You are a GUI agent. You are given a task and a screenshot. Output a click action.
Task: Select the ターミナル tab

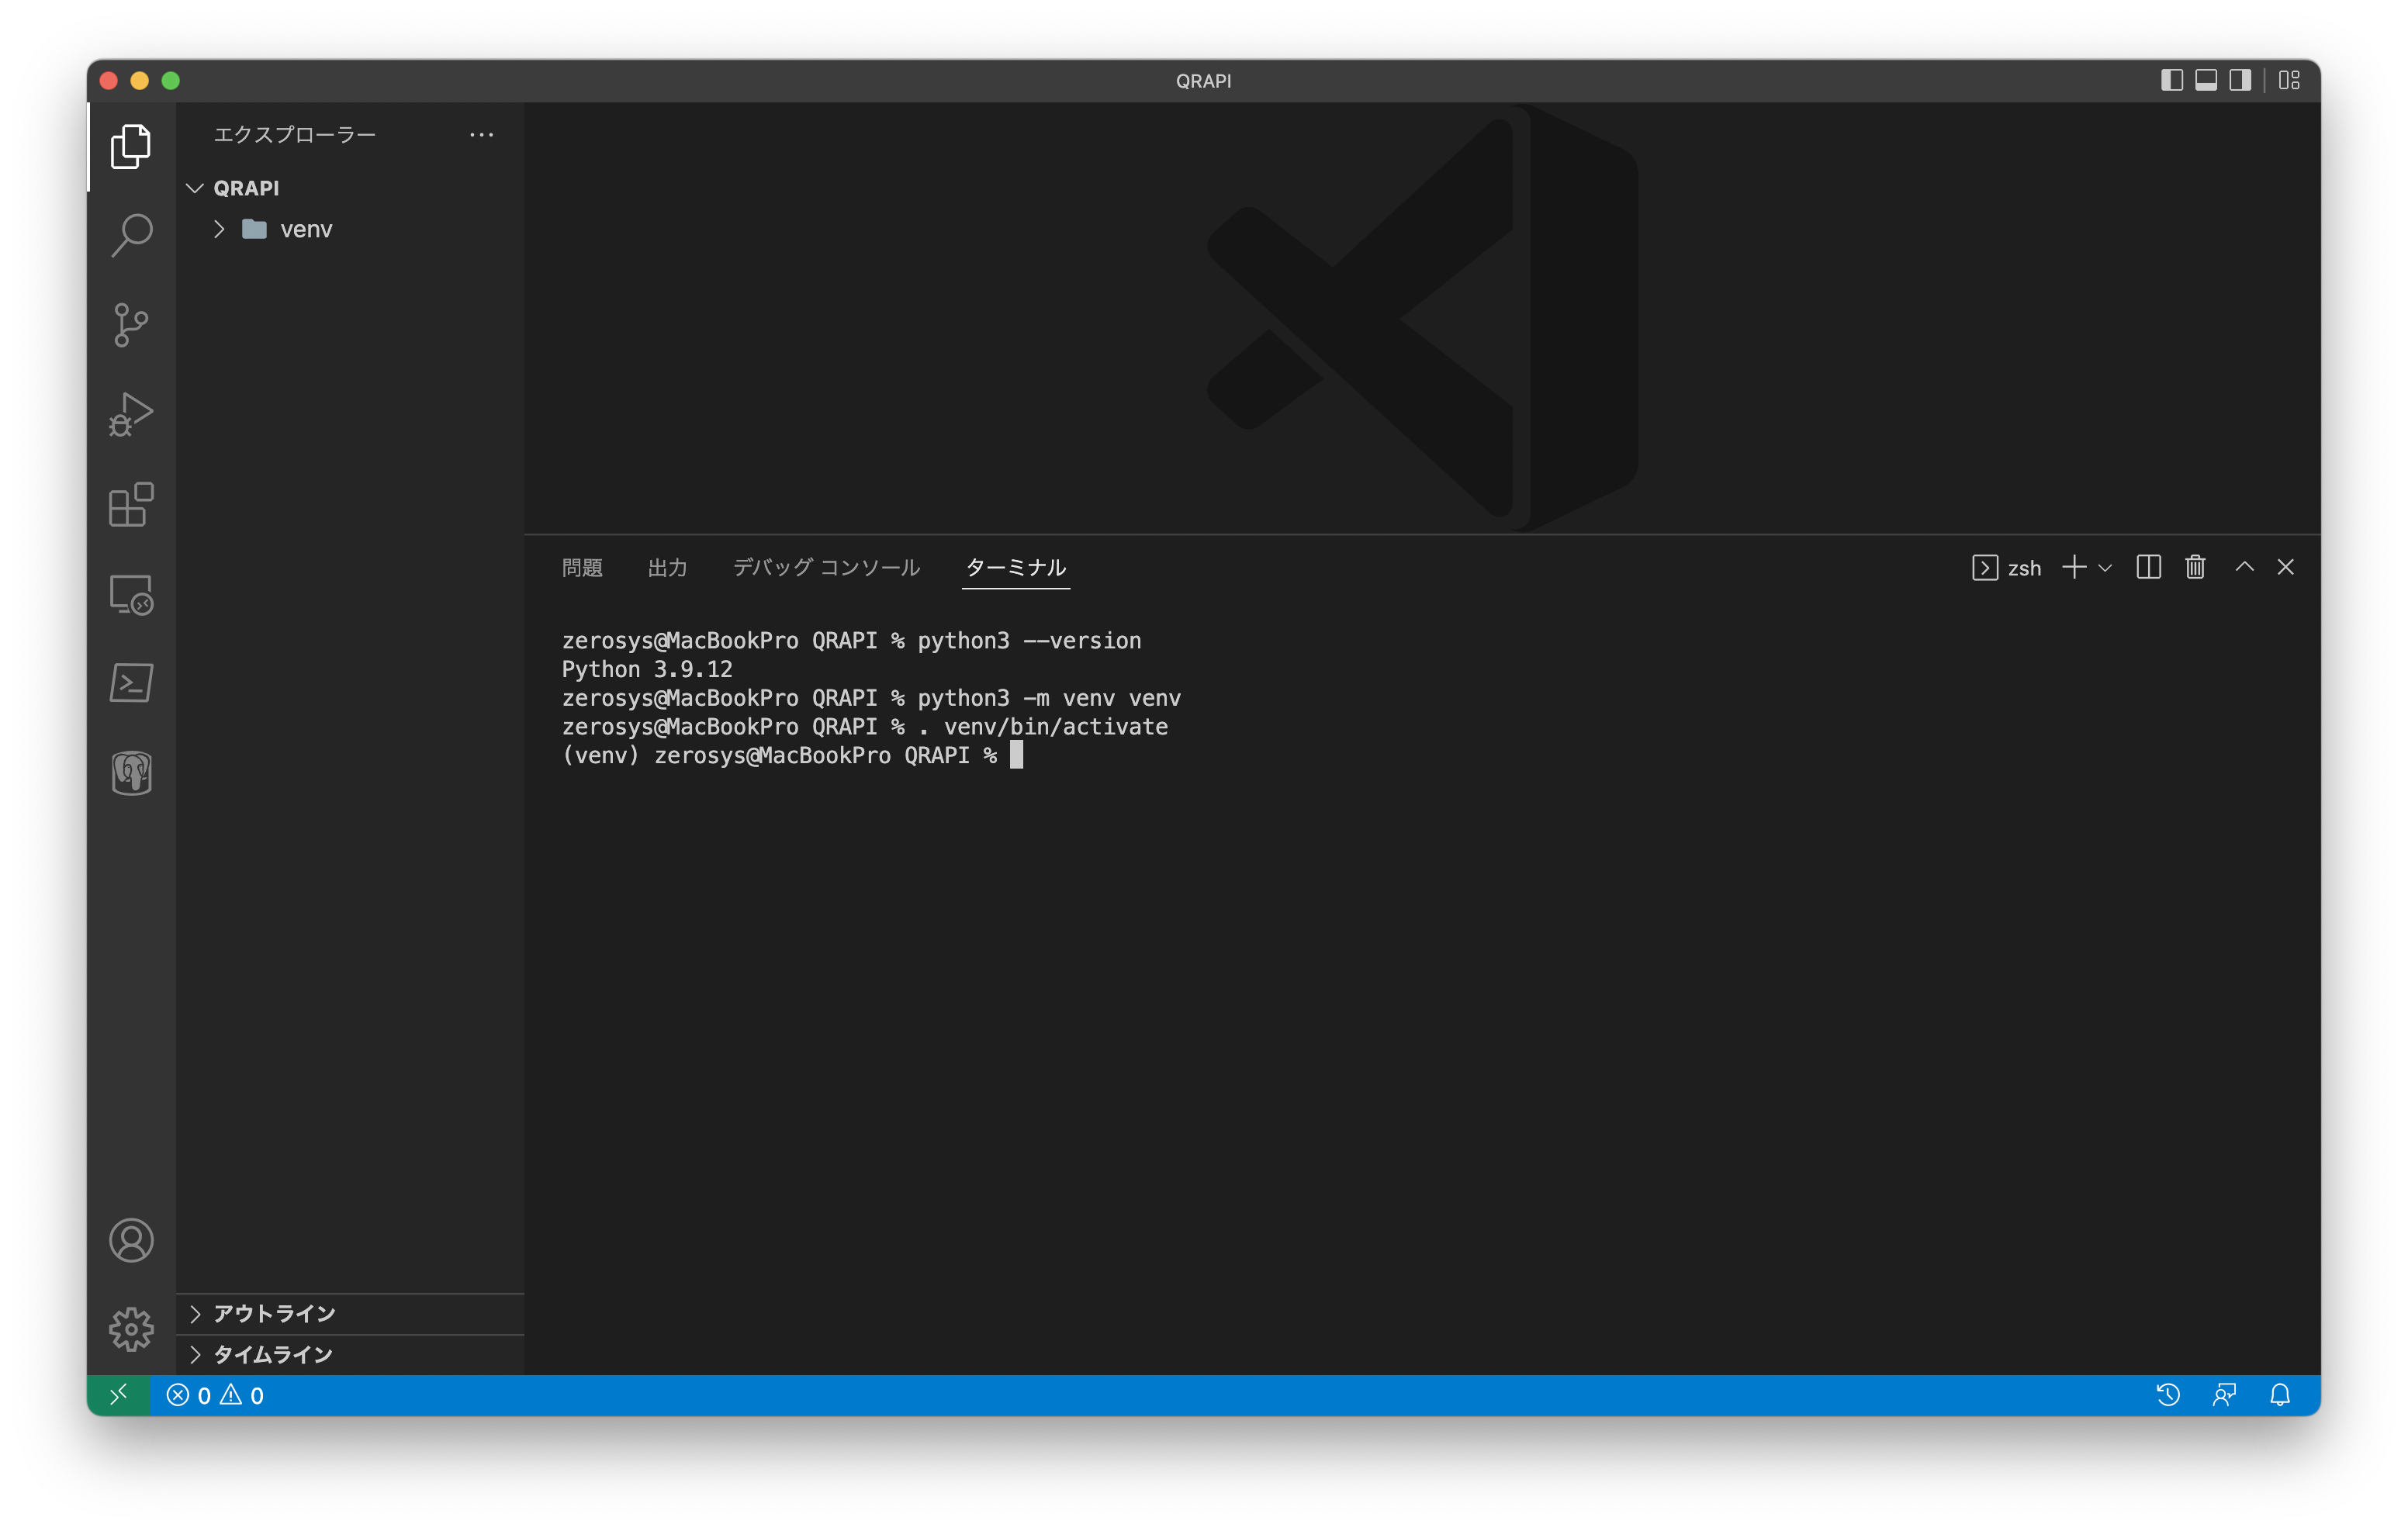coord(1015,567)
